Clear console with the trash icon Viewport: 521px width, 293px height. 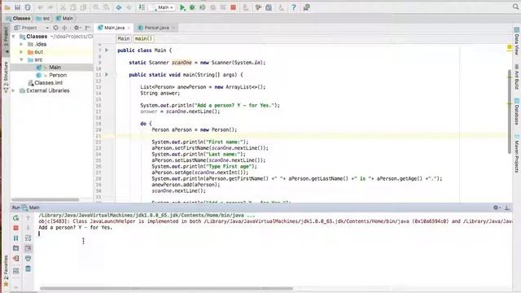pos(28,269)
